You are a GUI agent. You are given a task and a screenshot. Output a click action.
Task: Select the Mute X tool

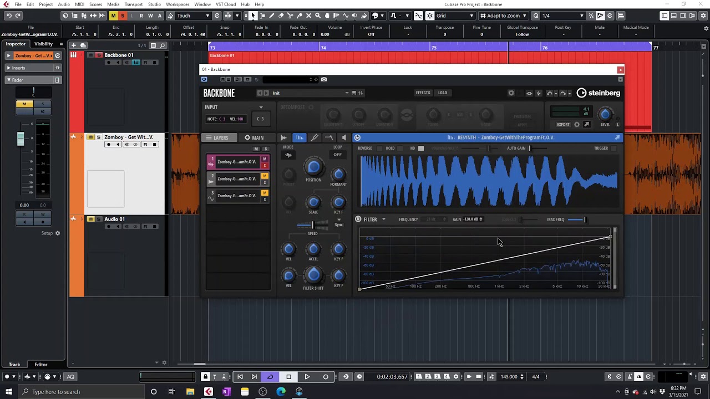point(309,16)
